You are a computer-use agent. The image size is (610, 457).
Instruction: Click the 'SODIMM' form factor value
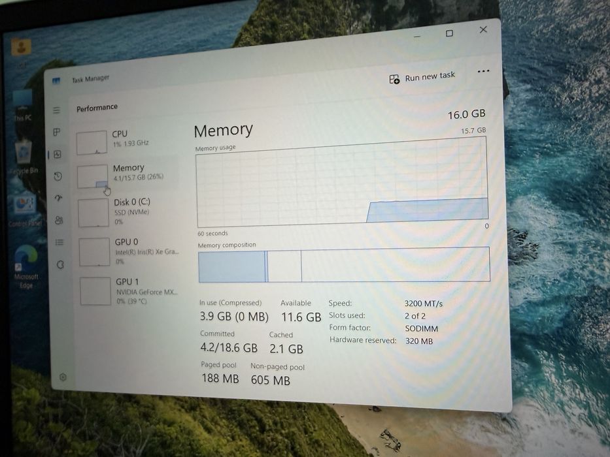pyautogui.click(x=421, y=328)
